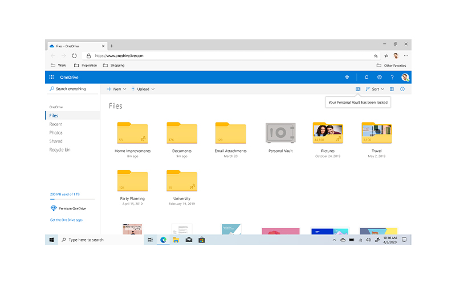
Task: Expand the Upload dropdown
Action: click(142, 89)
